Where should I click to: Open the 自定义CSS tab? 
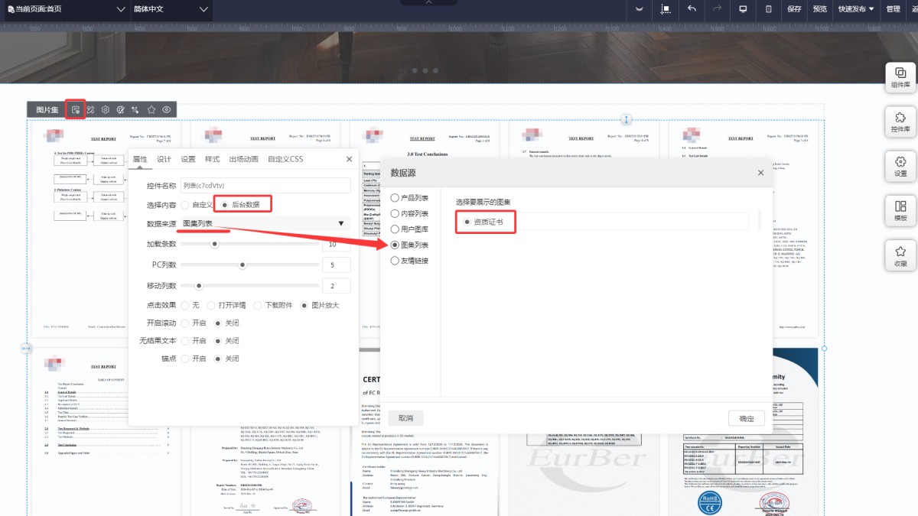(285, 159)
